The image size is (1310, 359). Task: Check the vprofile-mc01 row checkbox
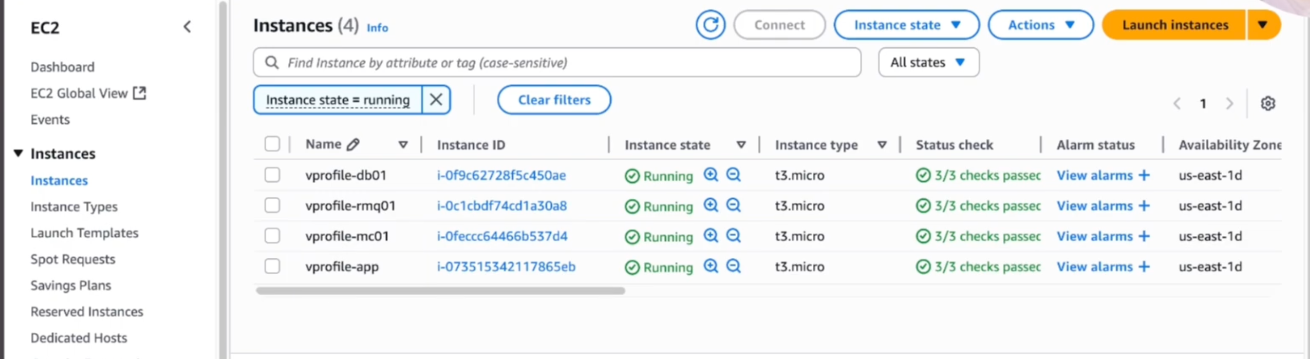pos(272,236)
